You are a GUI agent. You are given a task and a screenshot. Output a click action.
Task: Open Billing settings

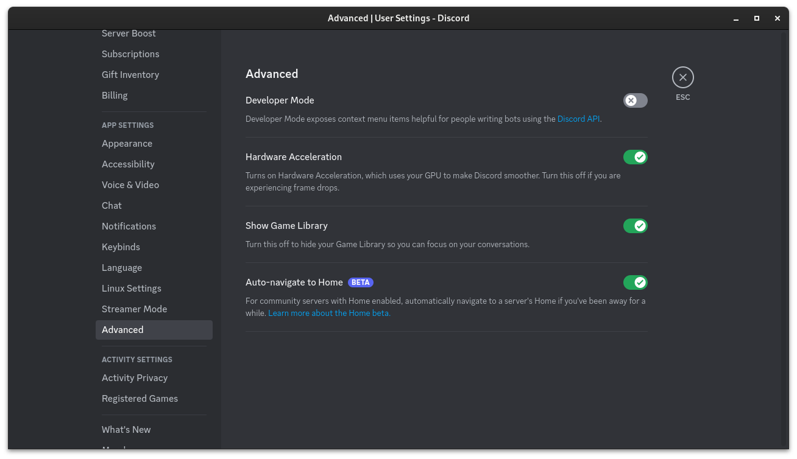[115, 95]
